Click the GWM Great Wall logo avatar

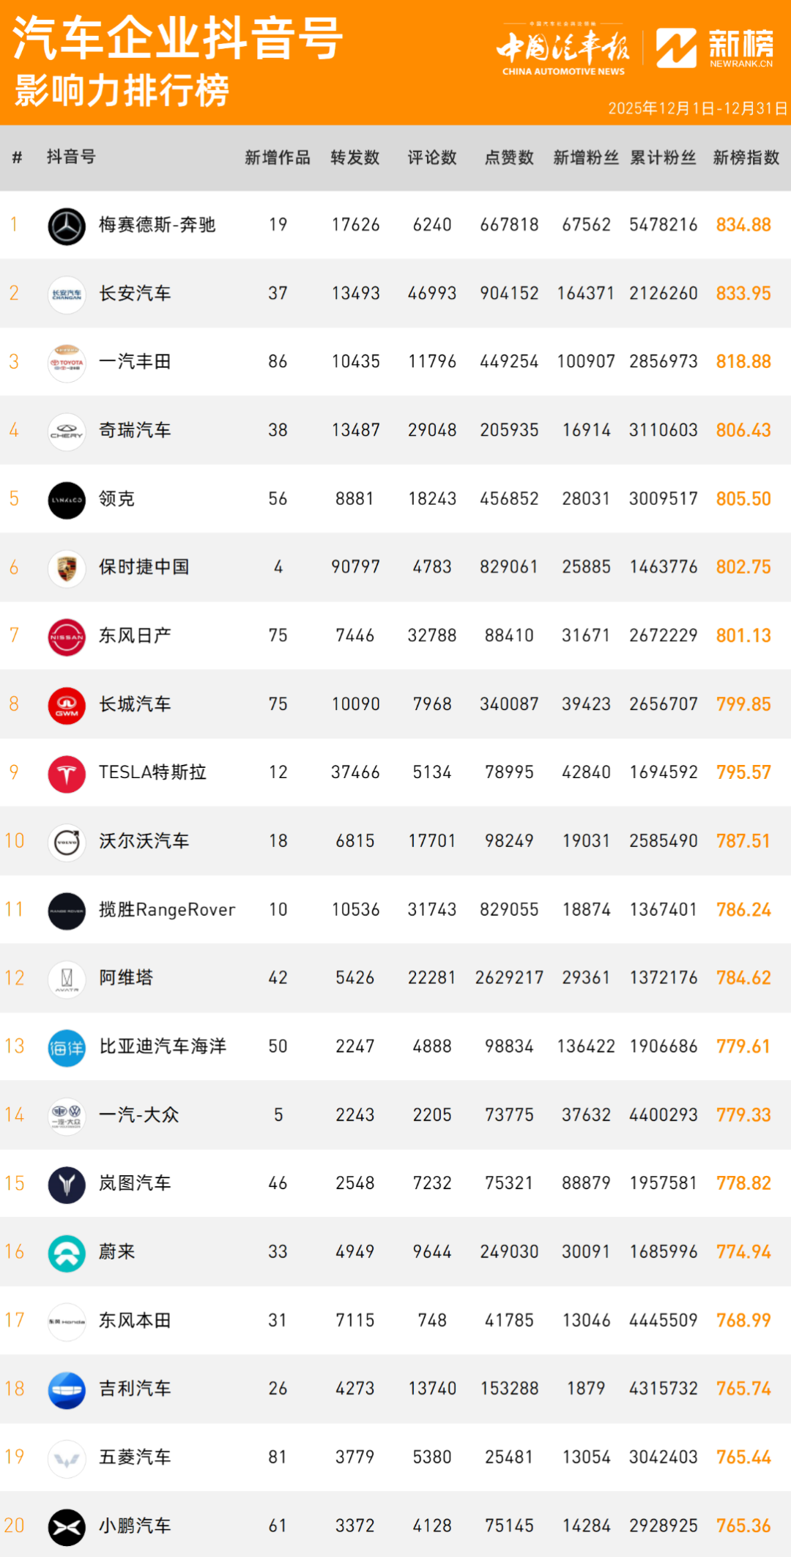click(67, 705)
